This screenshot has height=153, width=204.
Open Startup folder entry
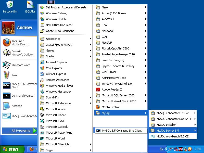pyautogui.click(x=65, y=56)
